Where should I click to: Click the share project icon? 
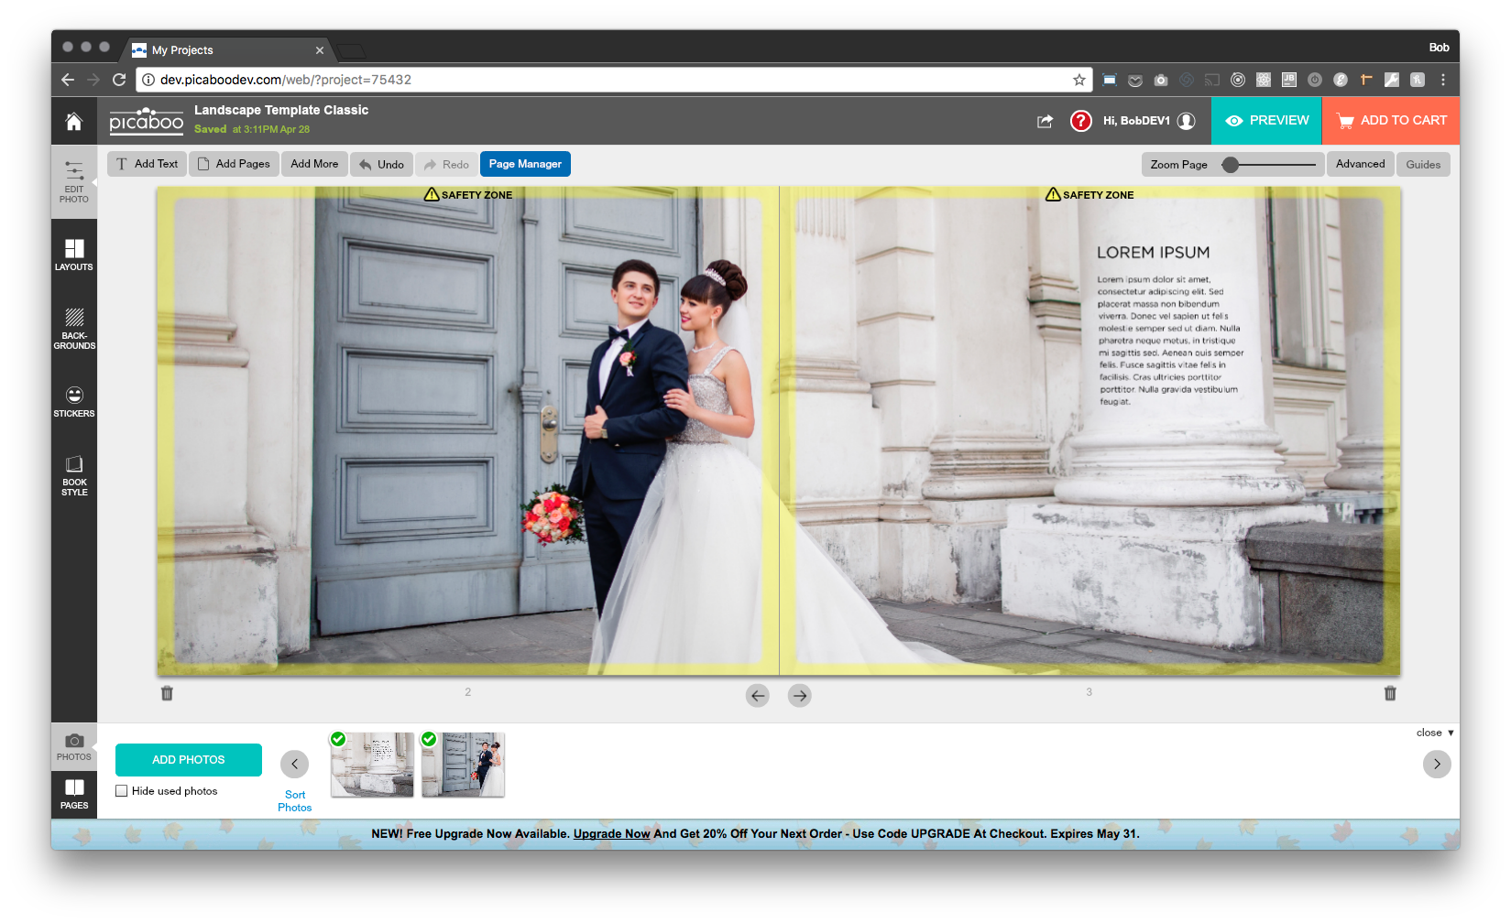[x=1046, y=121]
